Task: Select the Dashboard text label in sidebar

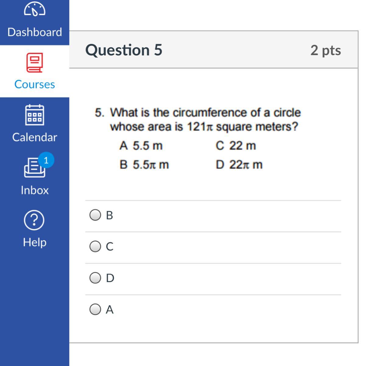Action: pyautogui.click(x=34, y=32)
